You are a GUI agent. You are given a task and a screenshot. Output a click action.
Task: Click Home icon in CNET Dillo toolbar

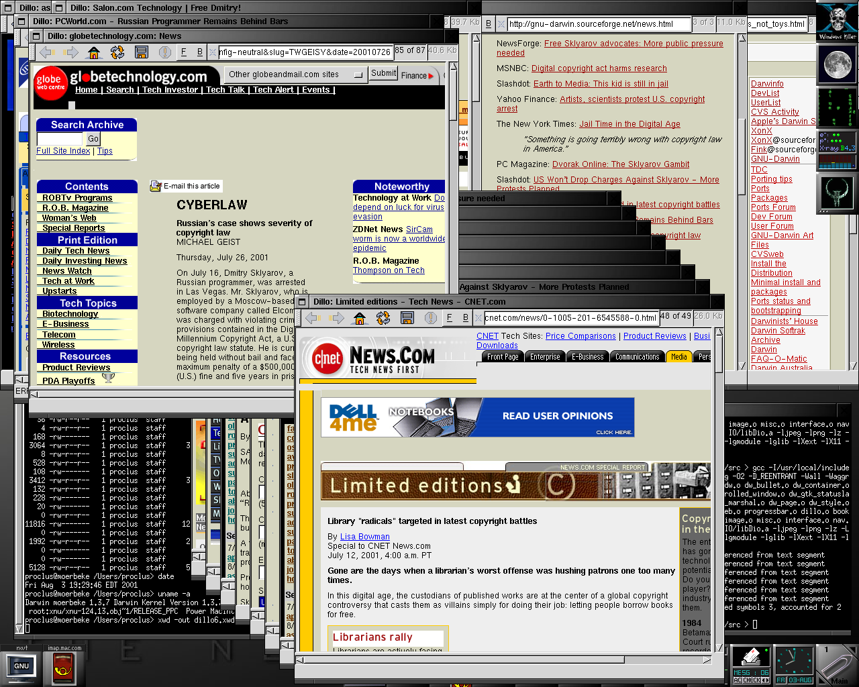[x=360, y=318]
